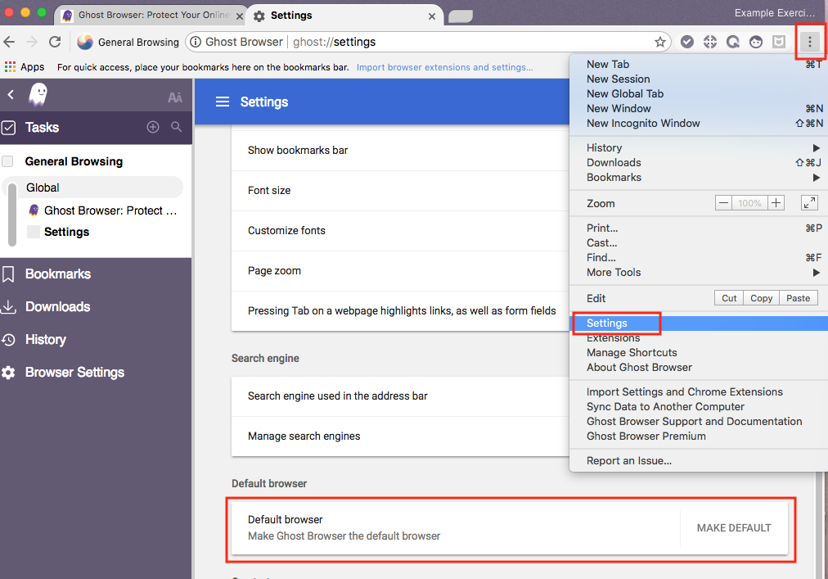Image resolution: width=828 pixels, height=579 pixels.
Task: Click the Copy button in Edit row
Action: coord(762,298)
